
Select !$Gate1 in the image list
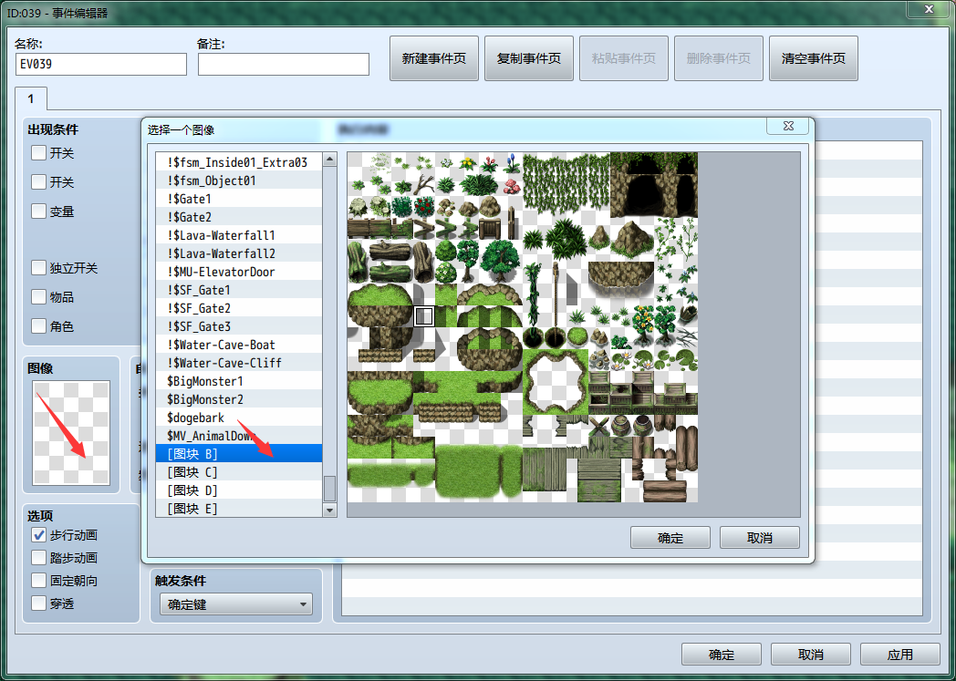(x=239, y=199)
